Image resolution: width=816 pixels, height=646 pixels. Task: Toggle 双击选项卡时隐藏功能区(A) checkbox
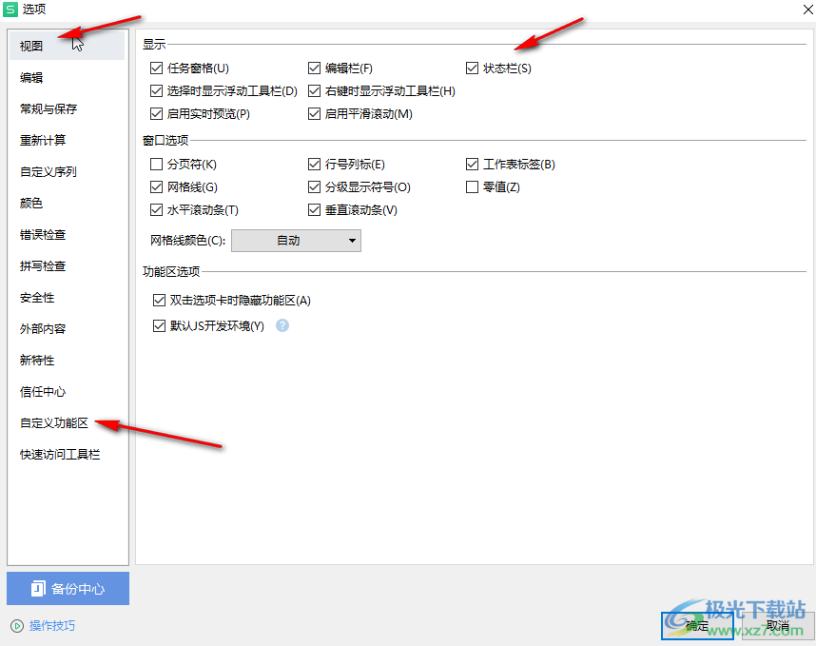(x=159, y=301)
